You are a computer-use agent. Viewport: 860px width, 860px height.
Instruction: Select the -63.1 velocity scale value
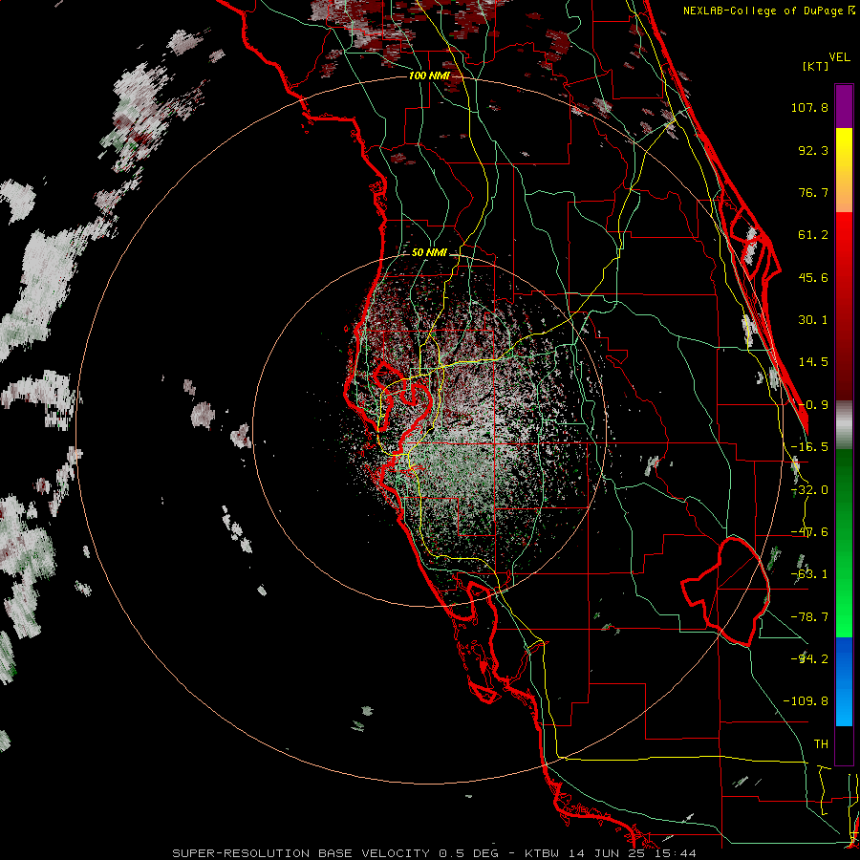(x=809, y=574)
